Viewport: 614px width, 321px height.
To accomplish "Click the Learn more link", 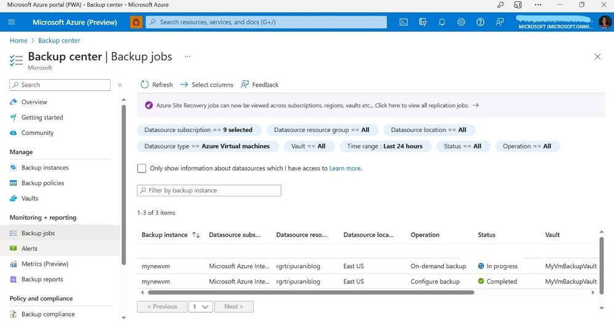I will tap(345, 168).
